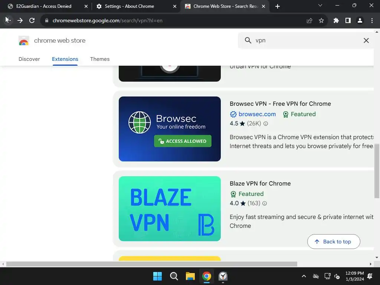The height and width of the screenshot is (285, 380).
Task: Open the Blaze VPN thumbnail image
Action: pyautogui.click(x=170, y=209)
